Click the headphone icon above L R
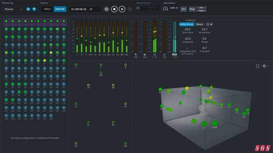273x153 pixels. point(155,54)
